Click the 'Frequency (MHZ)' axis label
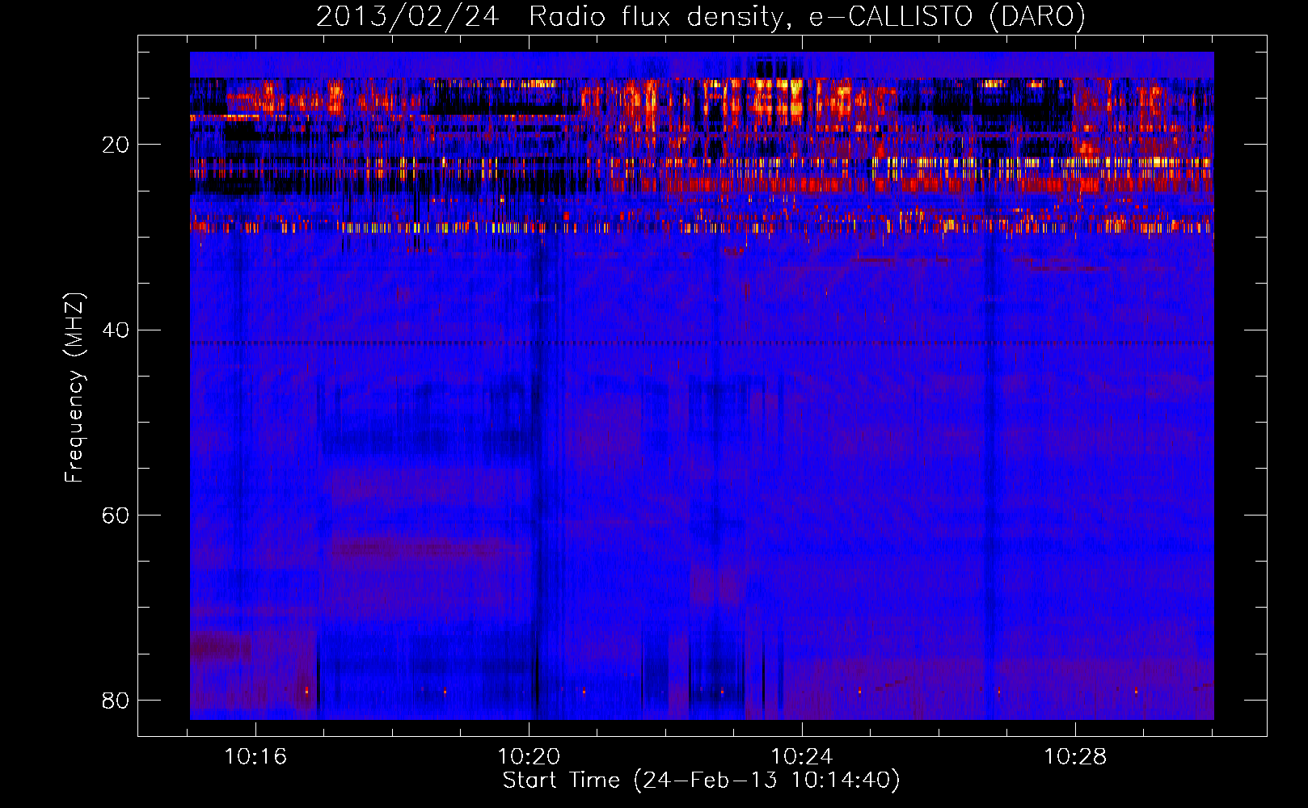Screen dimensions: 1308x808 tap(74, 388)
